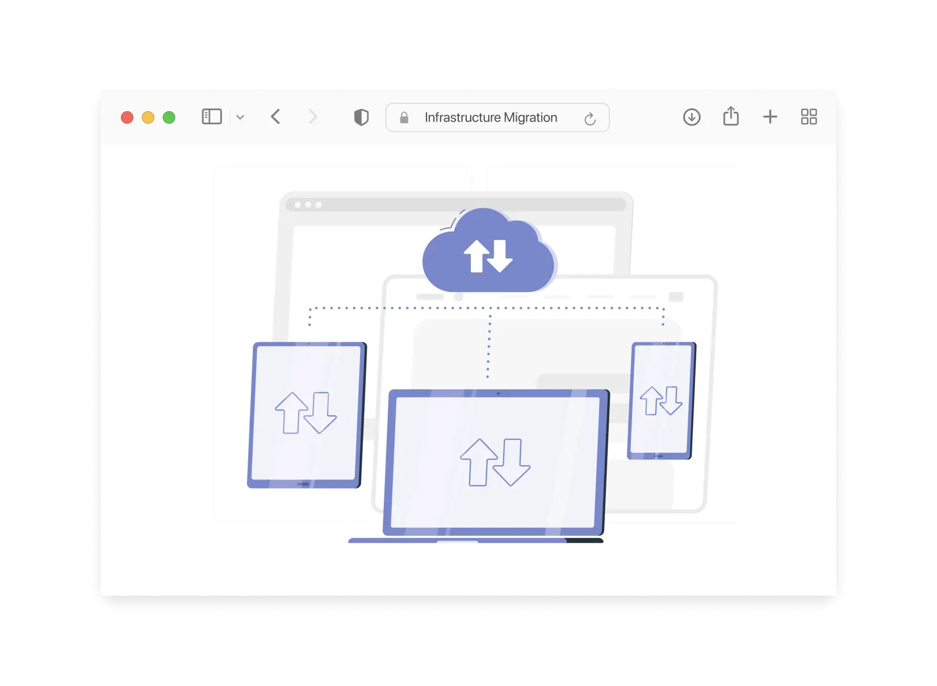Go back with the left arrow
Viewport: 937px width, 686px height.
pyautogui.click(x=276, y=117)
